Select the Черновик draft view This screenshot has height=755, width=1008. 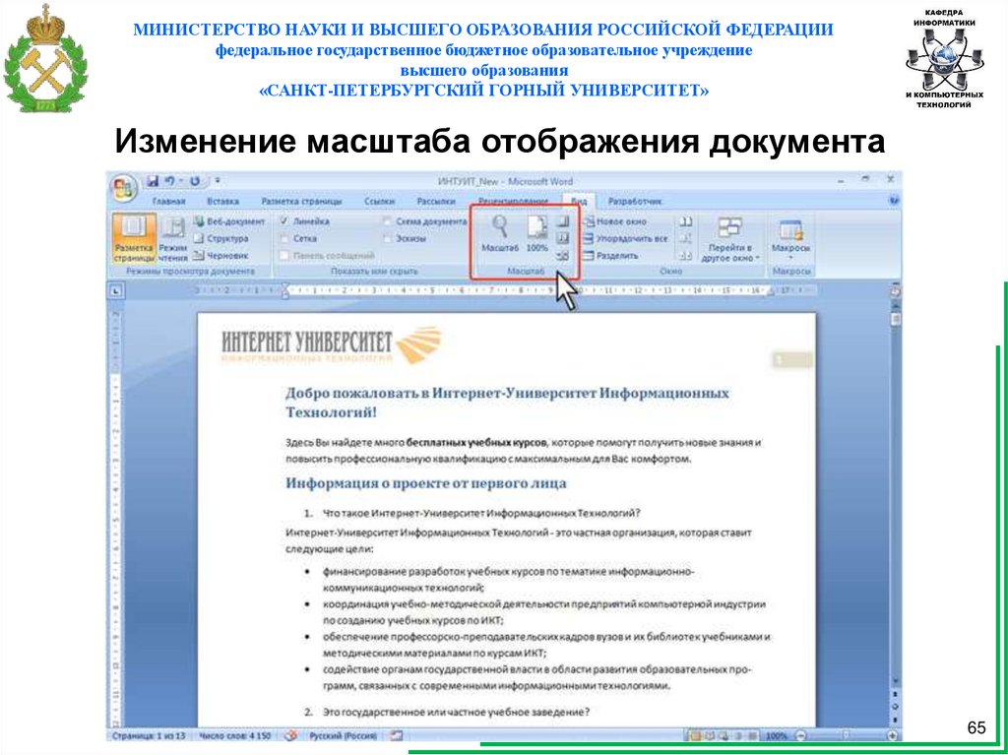pos(220,255)
